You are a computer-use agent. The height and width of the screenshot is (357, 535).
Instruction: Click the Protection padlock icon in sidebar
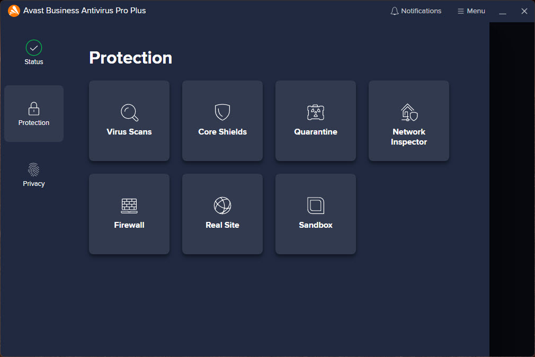click(x=34, y=109)
